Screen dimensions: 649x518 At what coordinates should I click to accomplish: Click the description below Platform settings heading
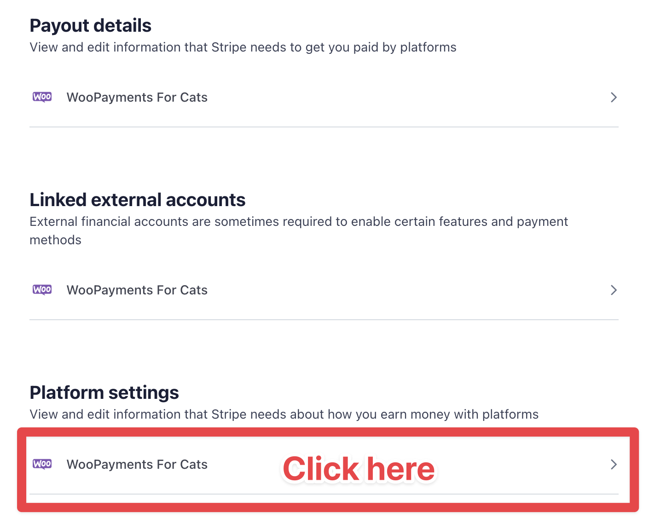coord(284,414)
